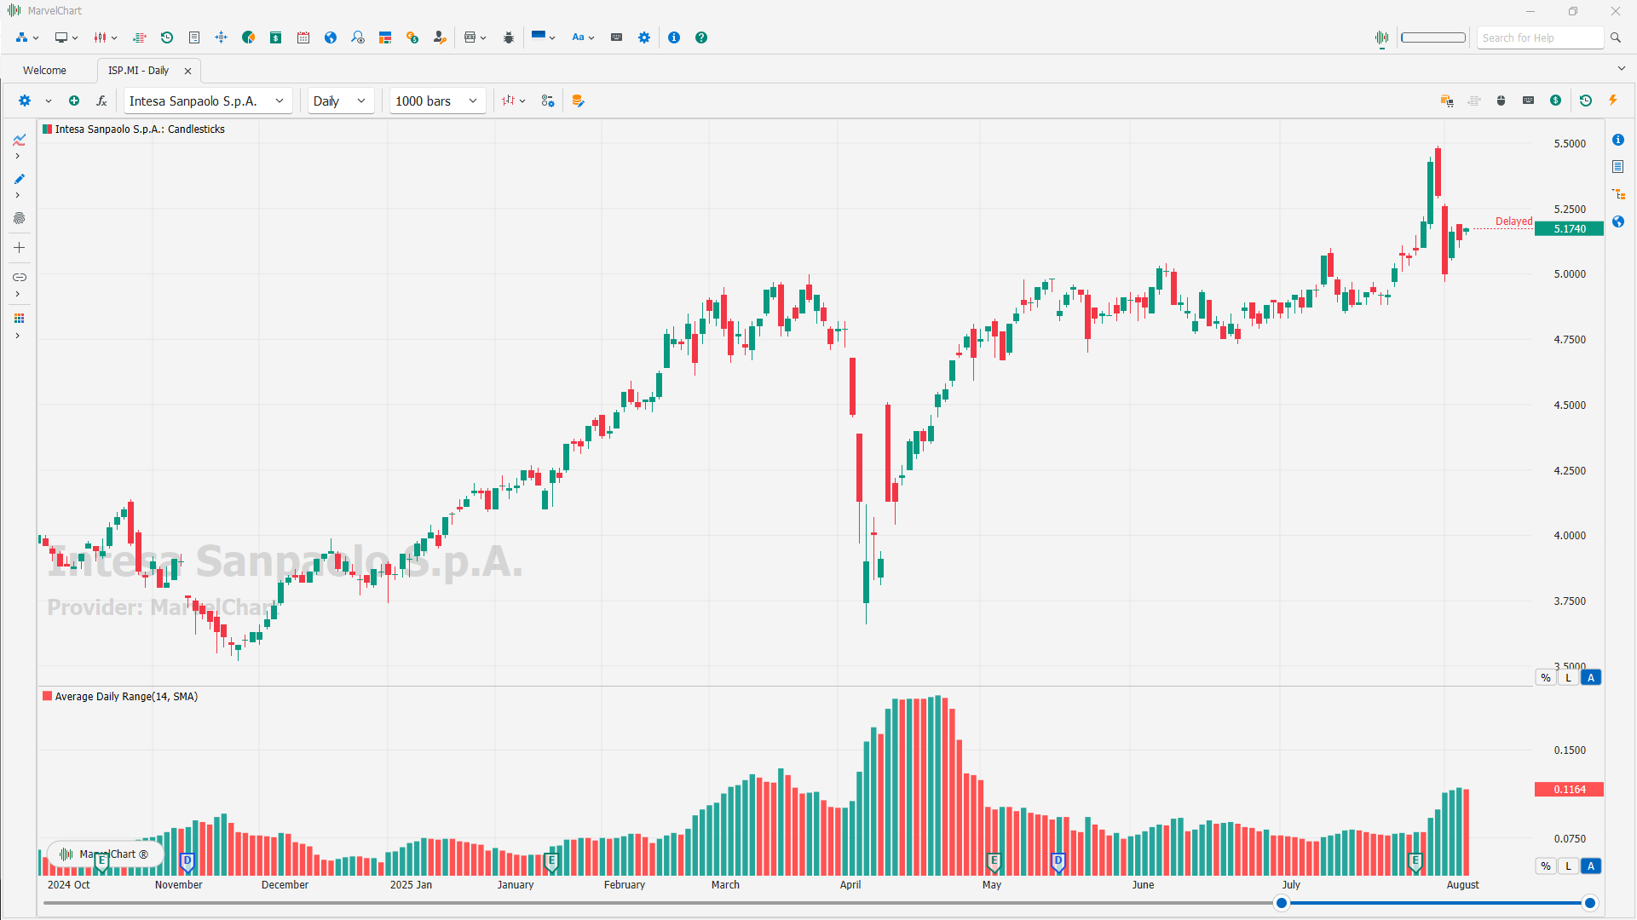Image resolution: width=1637 pixels, height=920 pixels.
Task: Open the orange layout heatmap icon
Action: [x=385, y=37]
